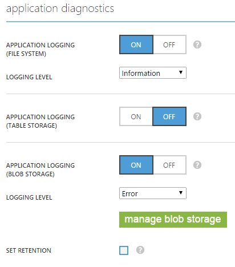Image resolution: width=235 pixels, height=267 pixels.
Task: Switch table storage logging ON
Action: point(136,116)
